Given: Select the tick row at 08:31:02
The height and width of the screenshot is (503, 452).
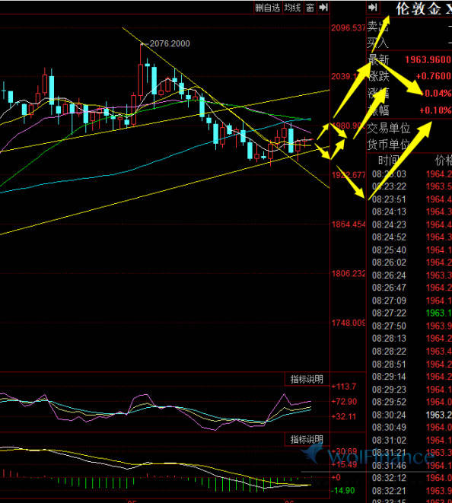Looking at the screenshot, I should click(412, 440).
